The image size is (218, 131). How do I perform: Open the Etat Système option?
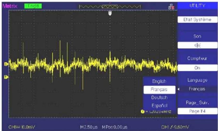[x=198, y=20]
